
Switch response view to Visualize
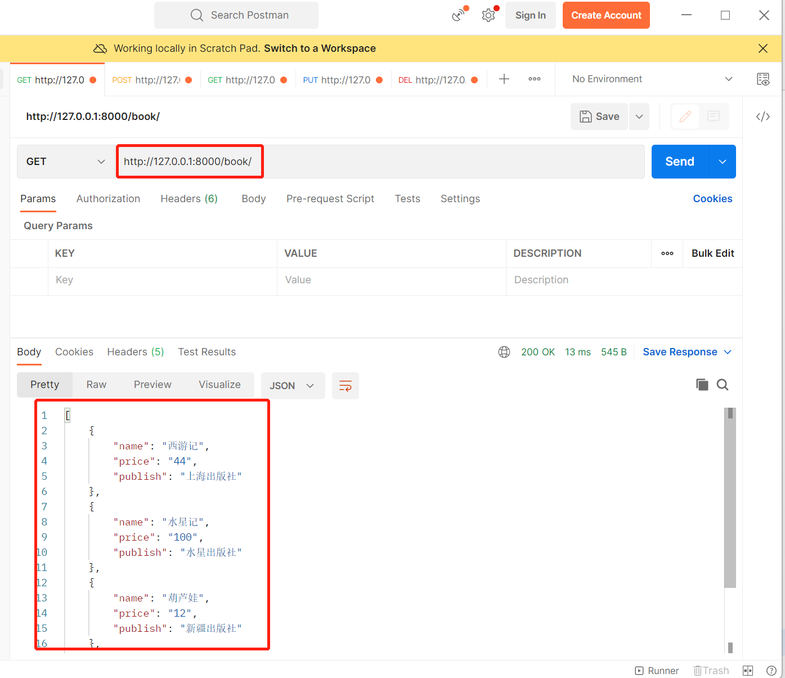click(x=219, y=385)
